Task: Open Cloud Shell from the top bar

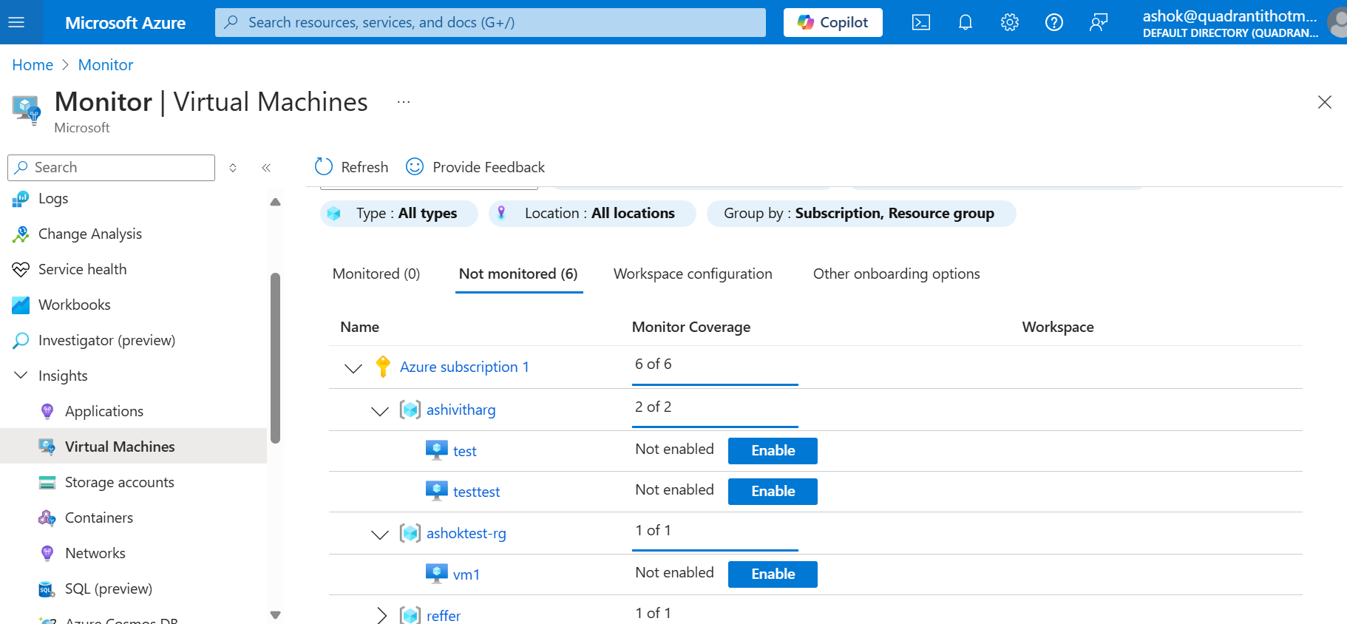Action: tap(921, 22)
